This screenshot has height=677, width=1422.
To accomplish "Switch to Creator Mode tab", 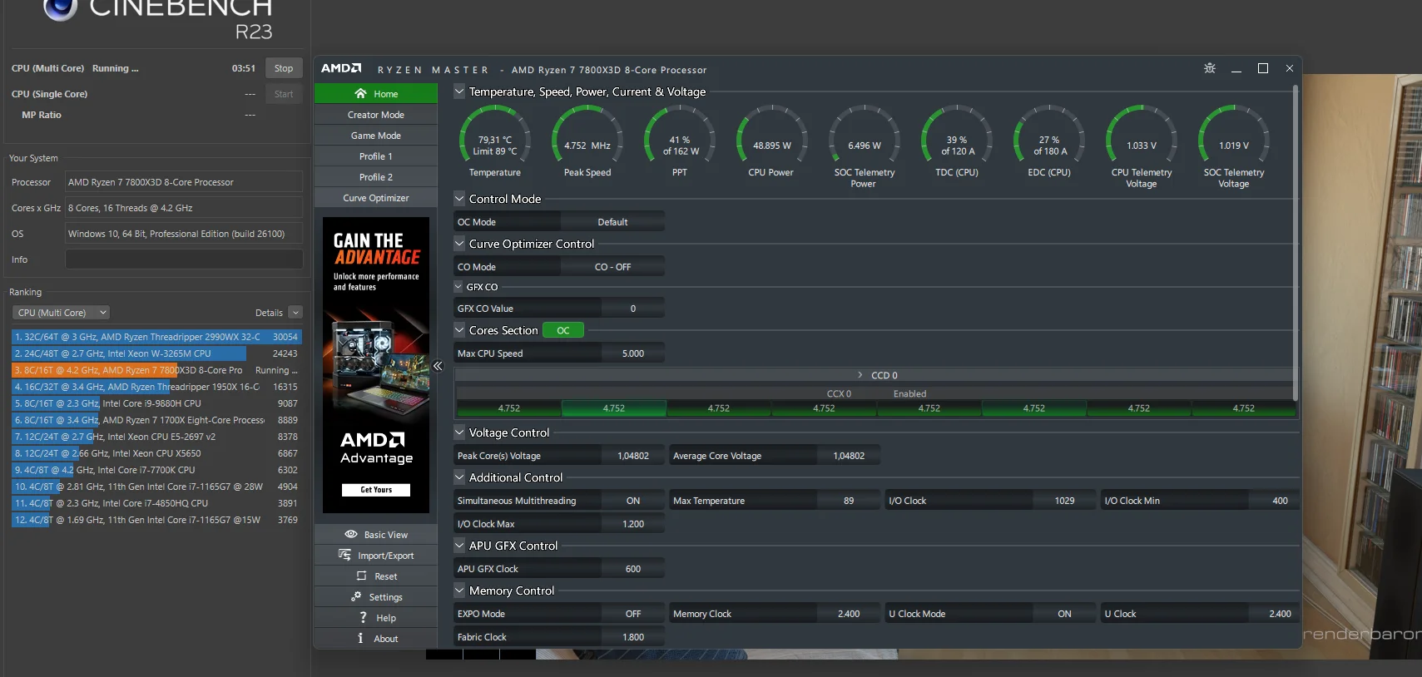I will [376, 115].
